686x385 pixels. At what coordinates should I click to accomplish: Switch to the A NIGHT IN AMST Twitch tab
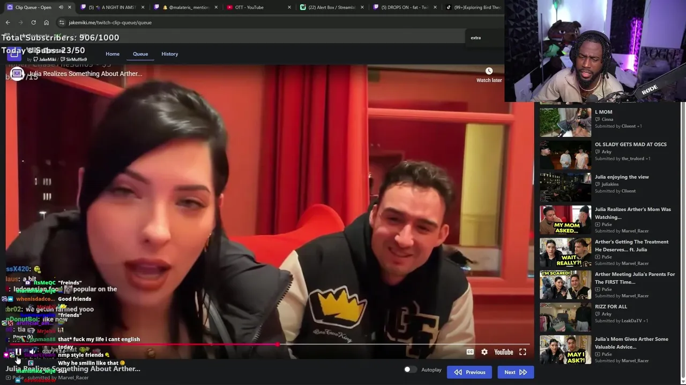pos(111,7)
